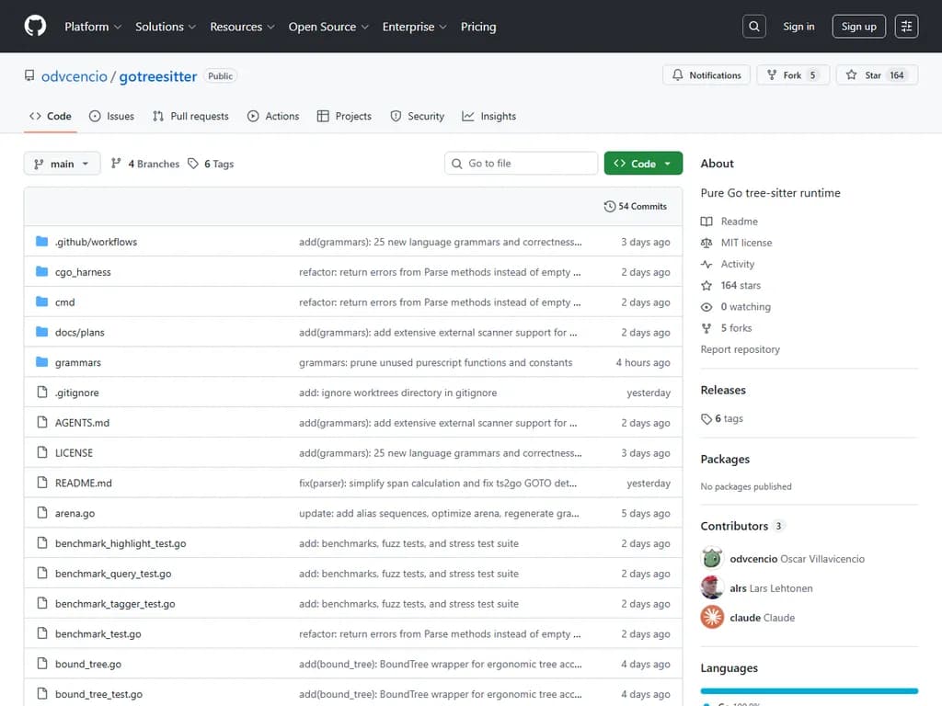This screenshot has width=942, height=706.
Task: Click the Go language color bar
Action: (809, 690)
